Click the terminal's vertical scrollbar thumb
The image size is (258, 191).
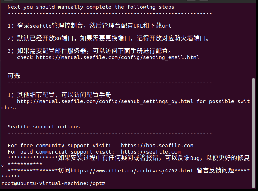[x=253, y=133]
